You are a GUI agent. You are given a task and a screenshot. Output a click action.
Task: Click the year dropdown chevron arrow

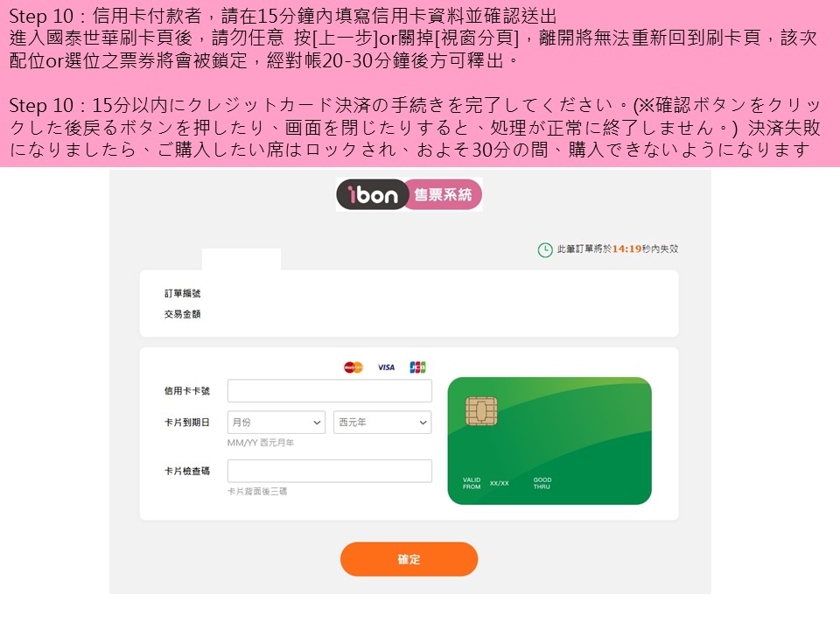click(x=423, y=423)
